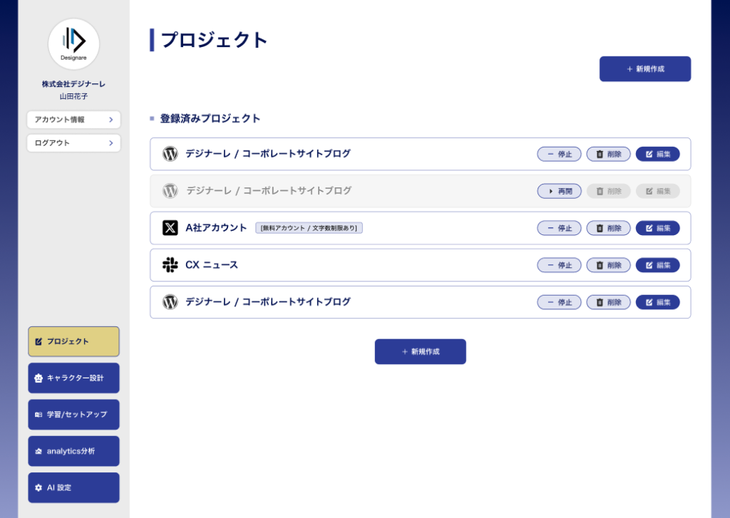Click the Slack icon for CX ニュース
Image resolution: width=730 pixels, height=518 pixels.
click(x=170, y=265)
